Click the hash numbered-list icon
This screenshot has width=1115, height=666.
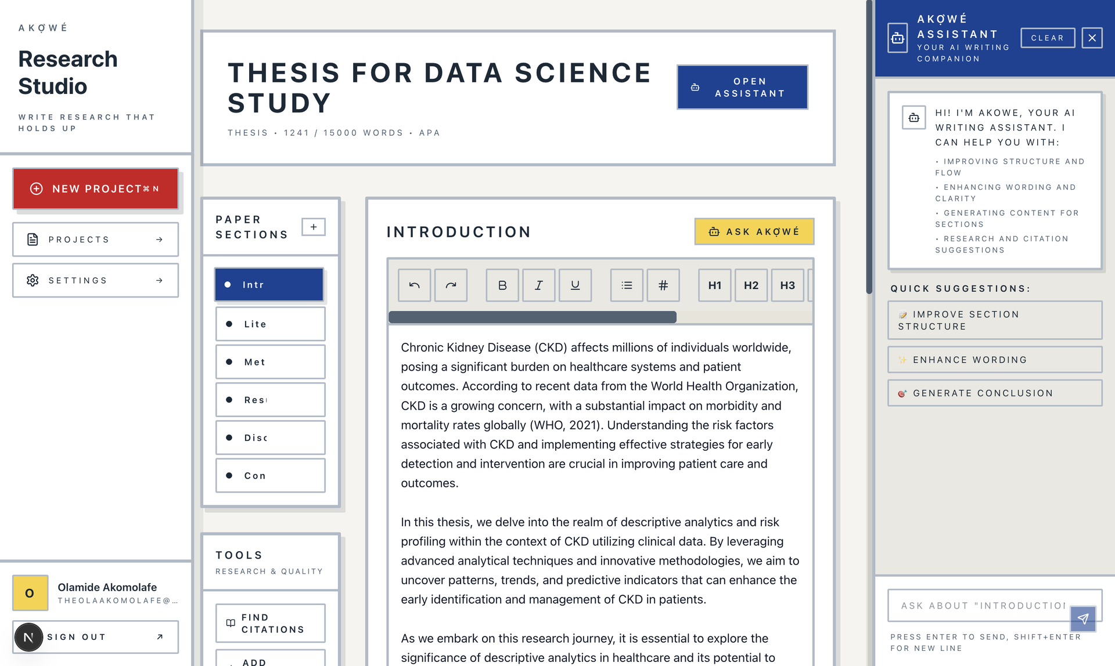pyautogui.click(x=663, y=285)
